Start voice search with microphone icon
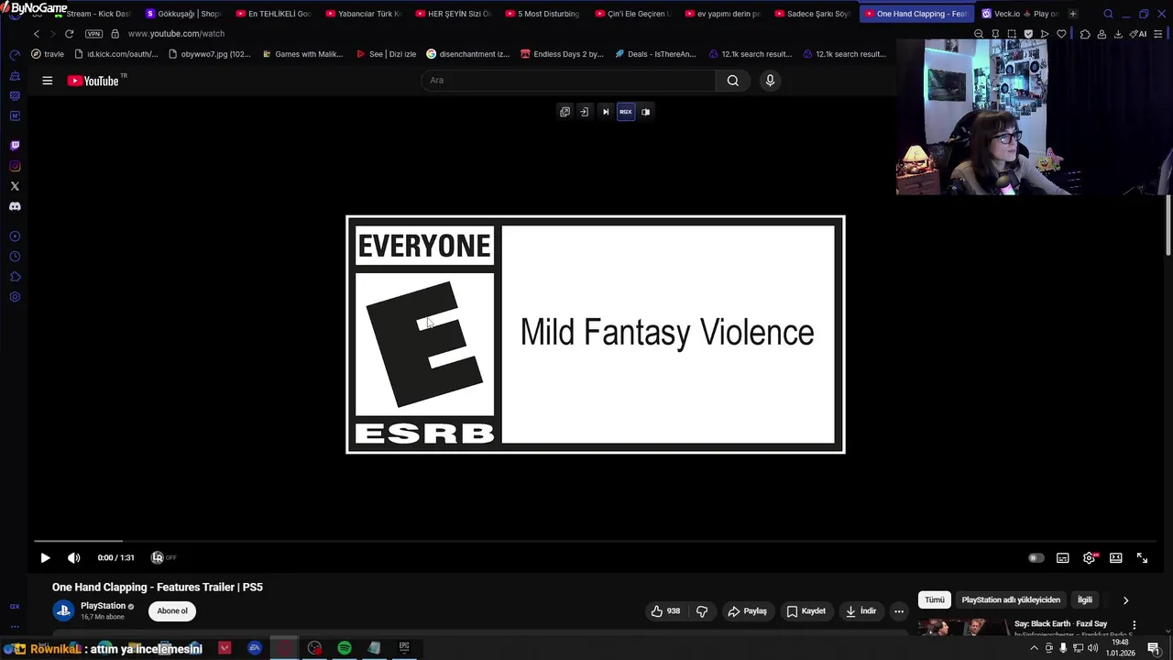 click(770, 80)
